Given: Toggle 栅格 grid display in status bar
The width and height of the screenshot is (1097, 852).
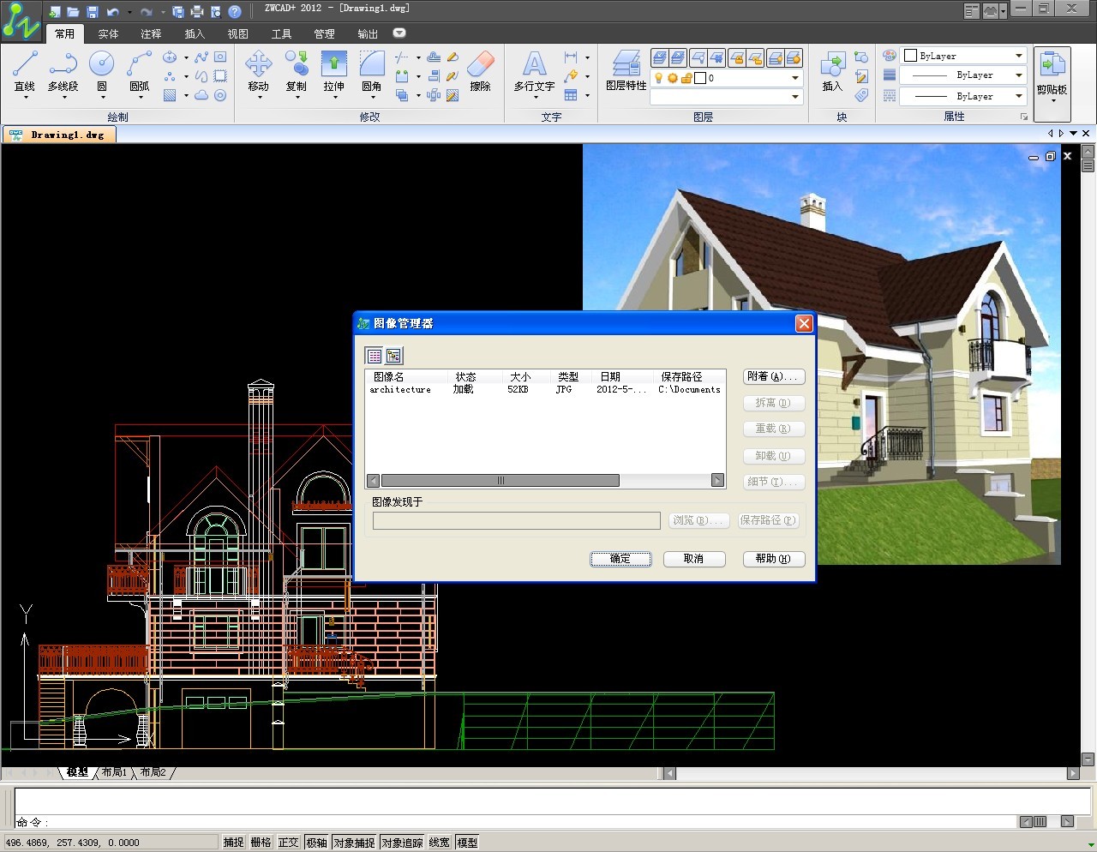Looking at the screenshot, I should pos(261,843).
